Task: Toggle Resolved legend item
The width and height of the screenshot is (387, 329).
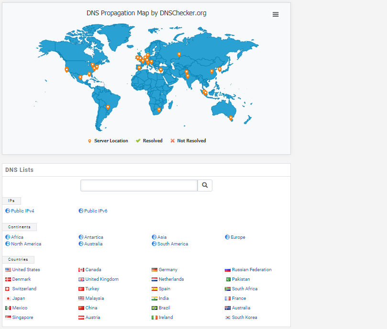Action: [x=149, y=141]
